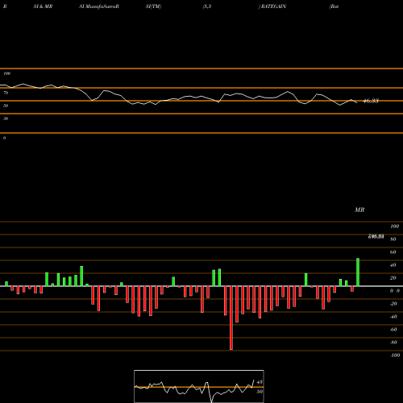
Task: Click the "SI MunafaSutraR" header text
Action: [x=99, y=6]
